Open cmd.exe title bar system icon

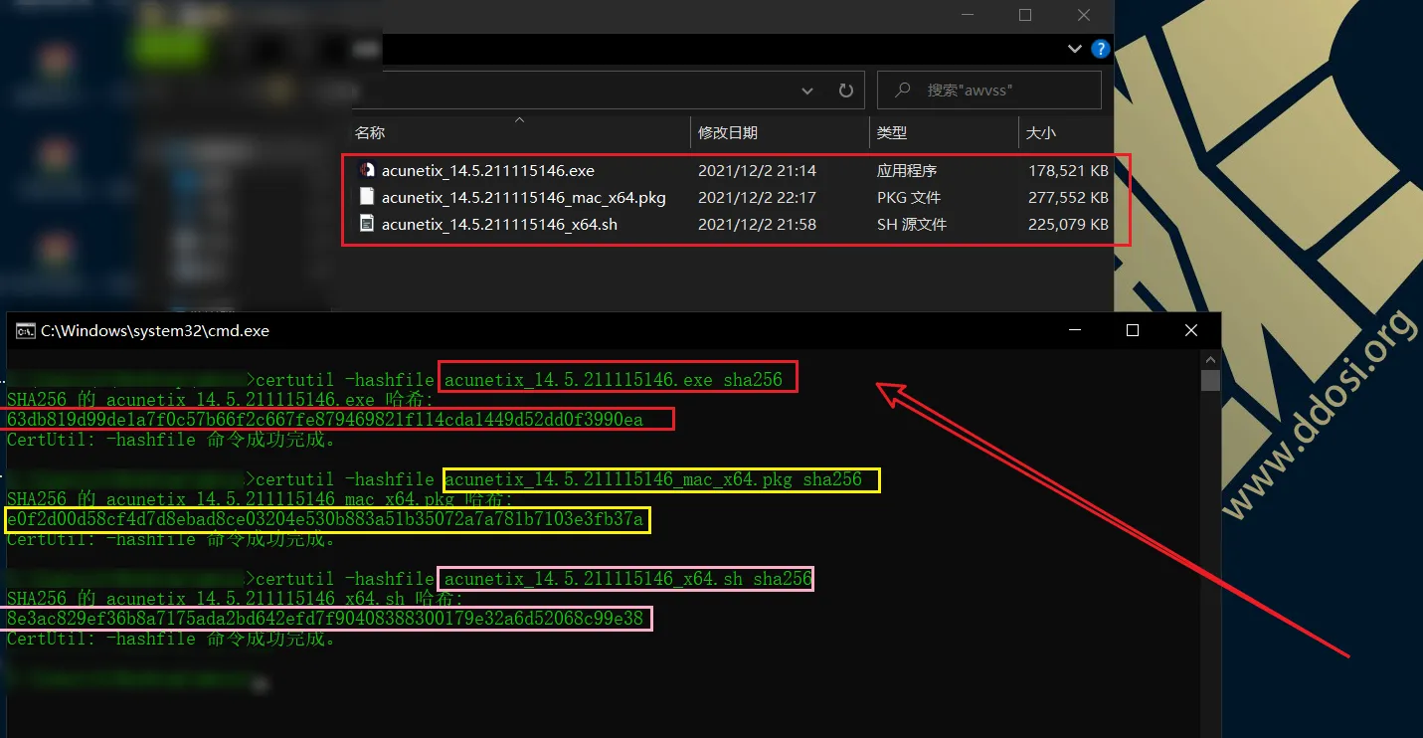(25, 330)
